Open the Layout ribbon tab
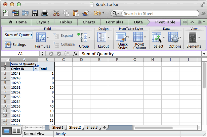This screenshot has height=137, width=207. pyautogui.click(x=42, y=22)
